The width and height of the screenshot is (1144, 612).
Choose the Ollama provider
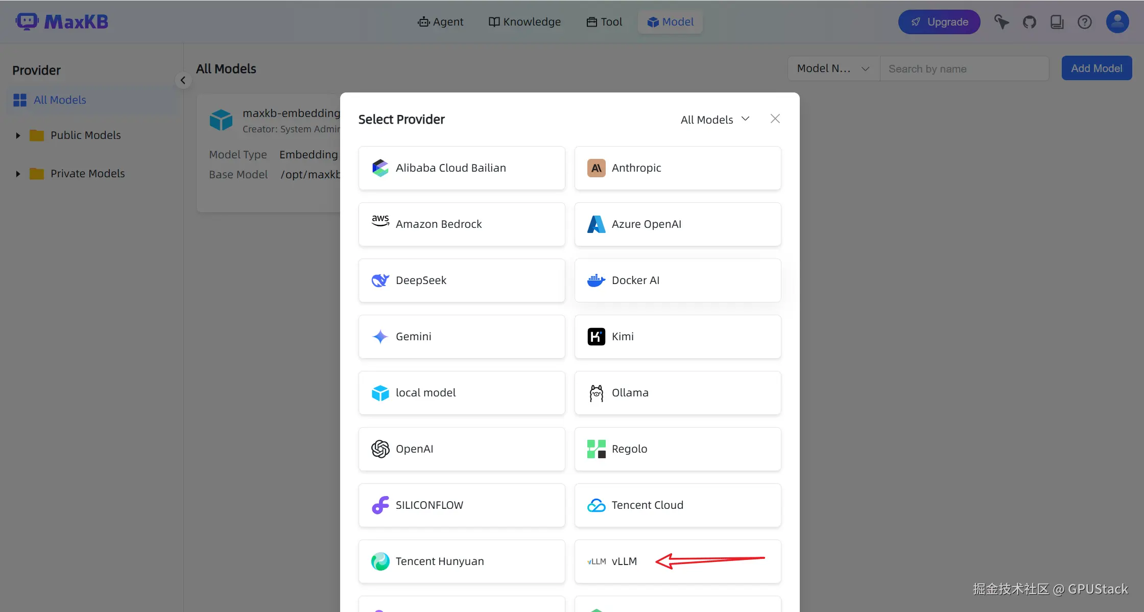(x=677, y=393)
